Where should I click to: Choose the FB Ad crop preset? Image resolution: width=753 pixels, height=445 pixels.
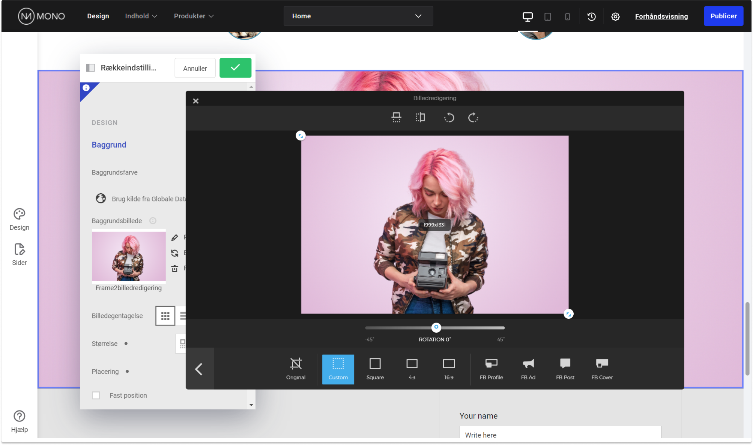[528, 369]
